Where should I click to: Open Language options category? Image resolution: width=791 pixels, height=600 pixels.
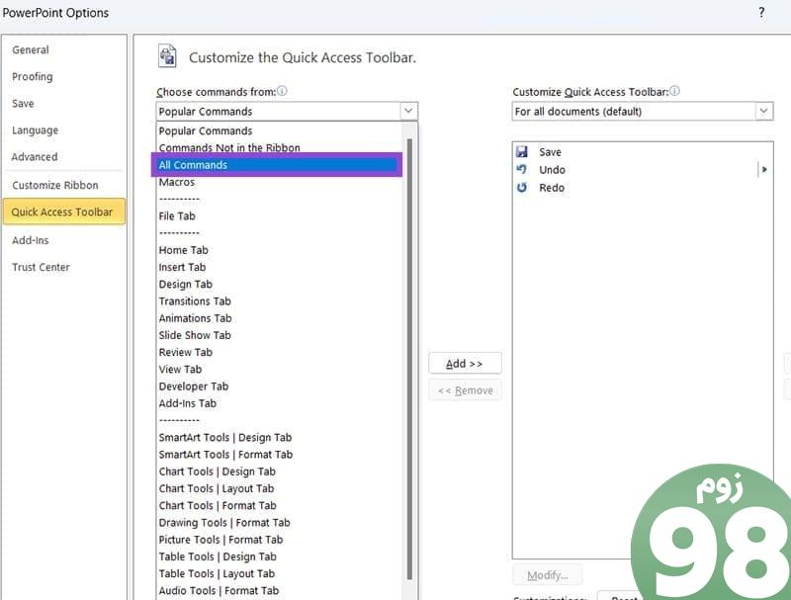(63, 130)
